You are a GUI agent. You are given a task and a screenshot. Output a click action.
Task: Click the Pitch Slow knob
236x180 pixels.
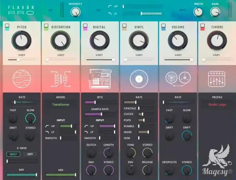(x=30, y=118)
